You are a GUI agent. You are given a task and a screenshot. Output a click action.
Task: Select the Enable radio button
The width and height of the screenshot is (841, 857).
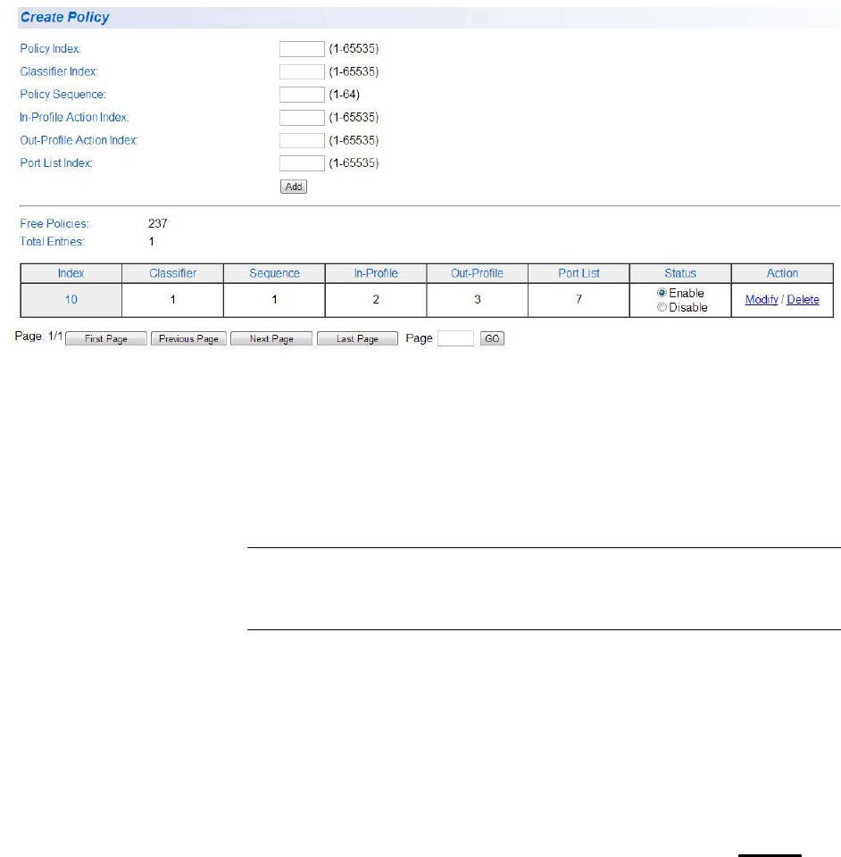662,293
